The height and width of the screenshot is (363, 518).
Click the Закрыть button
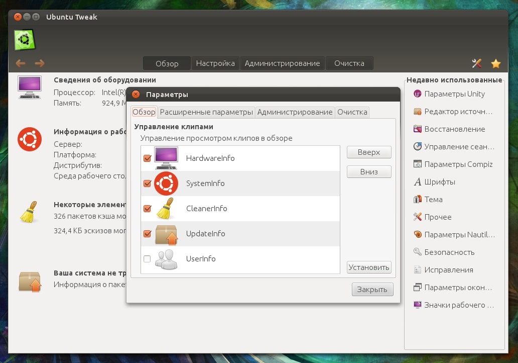click(372, 290)
